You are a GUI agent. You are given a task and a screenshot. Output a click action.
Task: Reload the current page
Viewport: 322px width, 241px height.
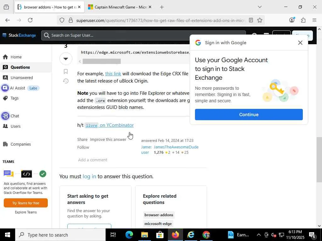coord(30,20)
